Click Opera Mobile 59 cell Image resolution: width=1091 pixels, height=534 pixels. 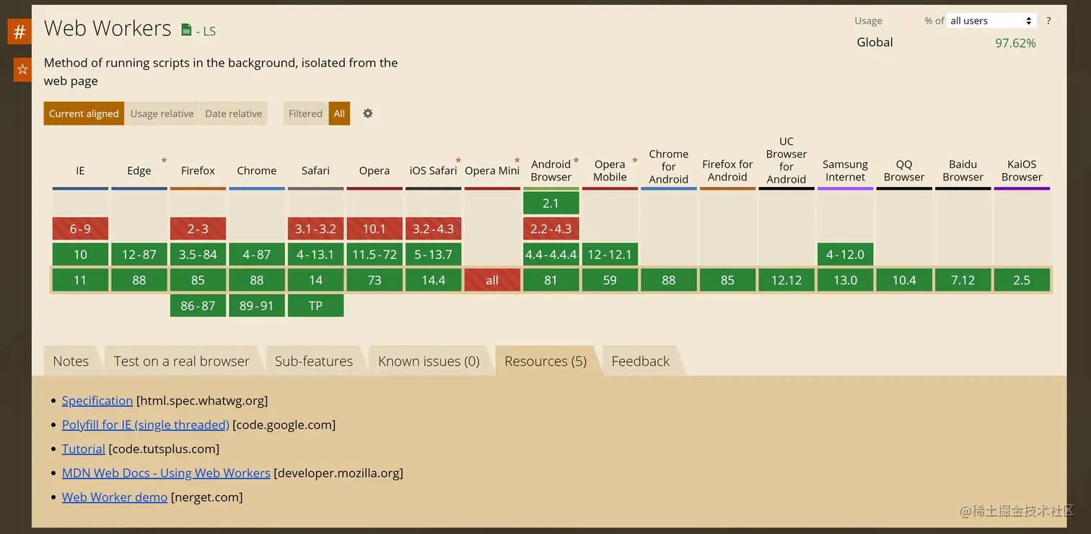610,280
